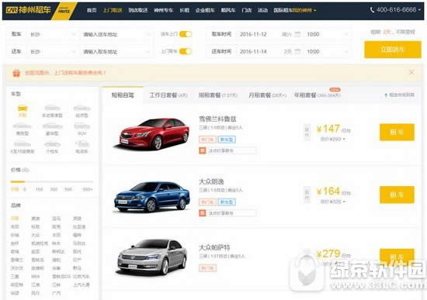This screenshot has width=427, height=300.
Task: Click the 立即选车 button
Action: 393,50
